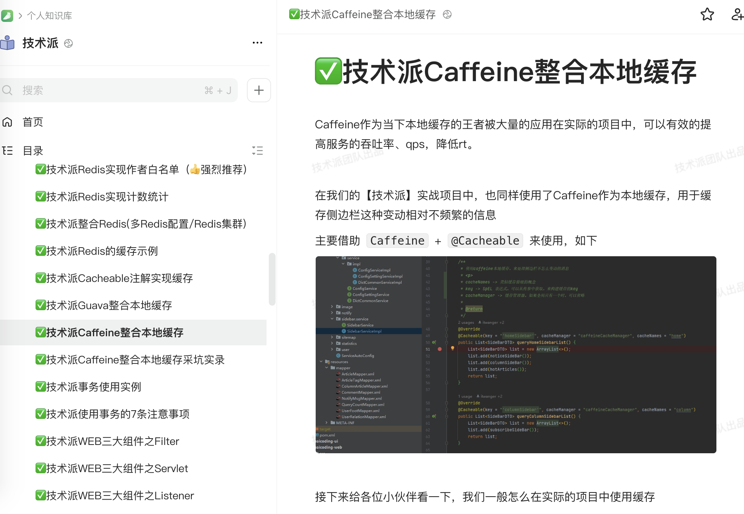
Task: Create a new document with the plus button
Action: tap(259, 90)
